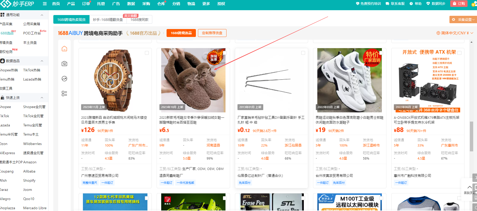Open ATX机架 product title text
477x211 pixels.
tap(426, 120)
